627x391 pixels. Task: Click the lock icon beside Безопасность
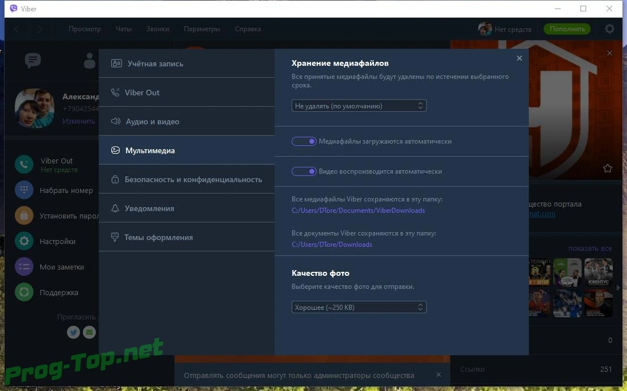(x=115, y=179)
